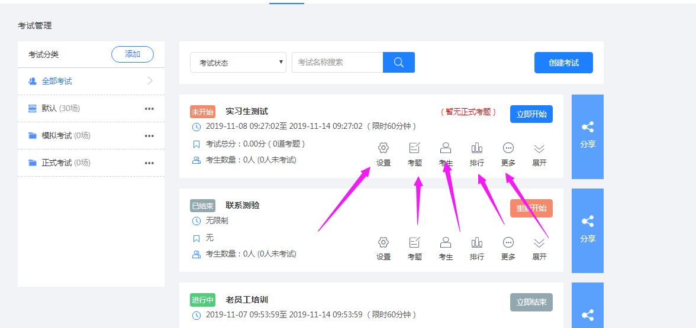This screenshot has width=696, height=328.
Task: Open settings for 联系测验 exam
Action: click(x=384, y=248)
